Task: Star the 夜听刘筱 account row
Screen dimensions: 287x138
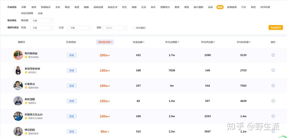Action: [273, 101]
